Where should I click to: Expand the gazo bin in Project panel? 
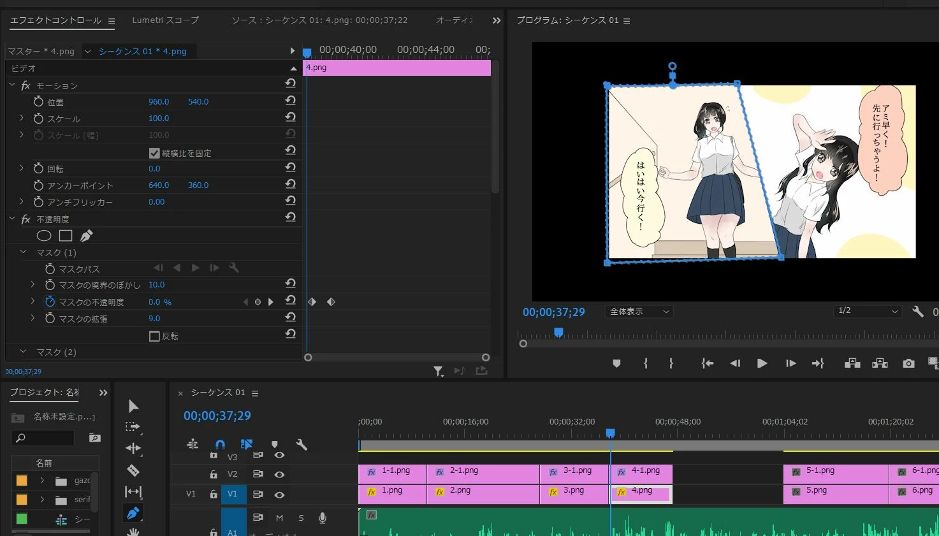(42, 481)
